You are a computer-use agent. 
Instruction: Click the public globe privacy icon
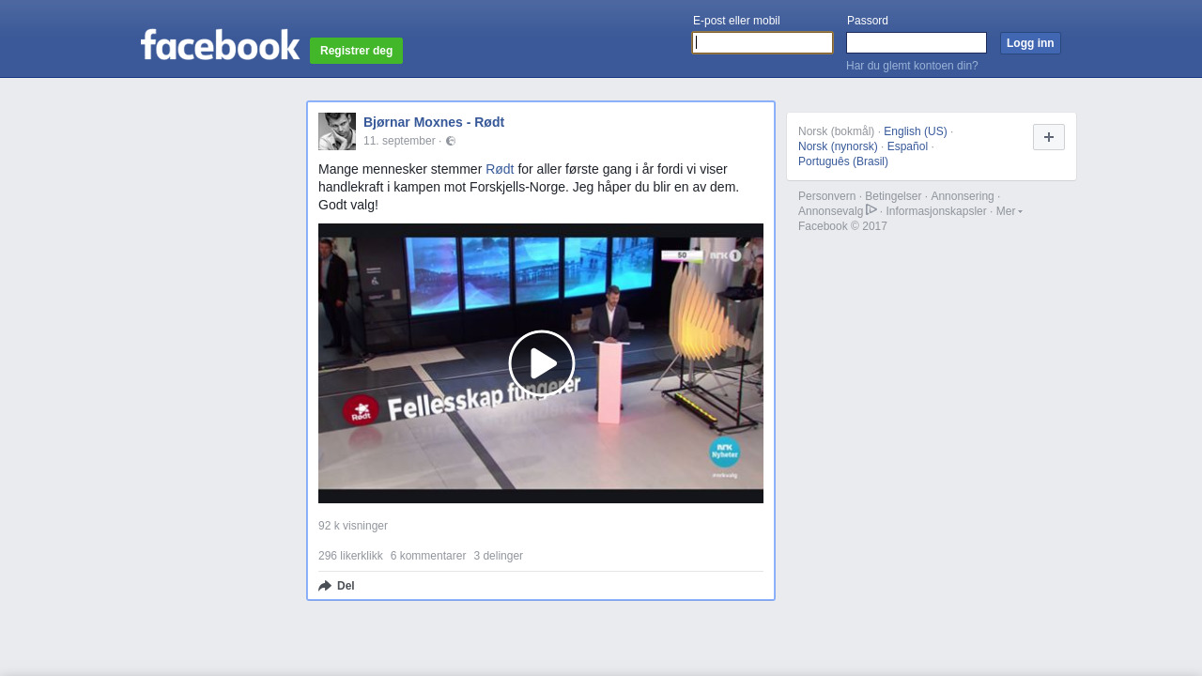point(451,141)
